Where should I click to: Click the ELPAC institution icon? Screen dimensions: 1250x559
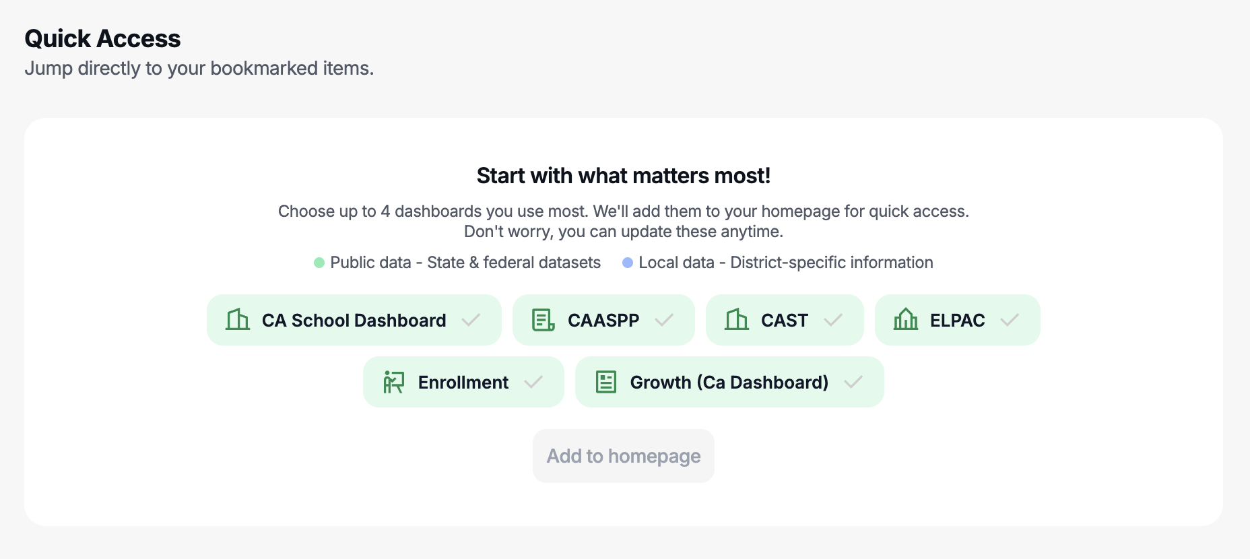pos(906,320)
